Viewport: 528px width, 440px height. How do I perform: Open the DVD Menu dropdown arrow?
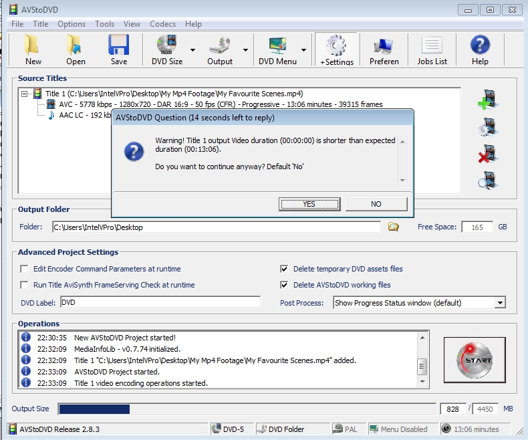point(303,50)
